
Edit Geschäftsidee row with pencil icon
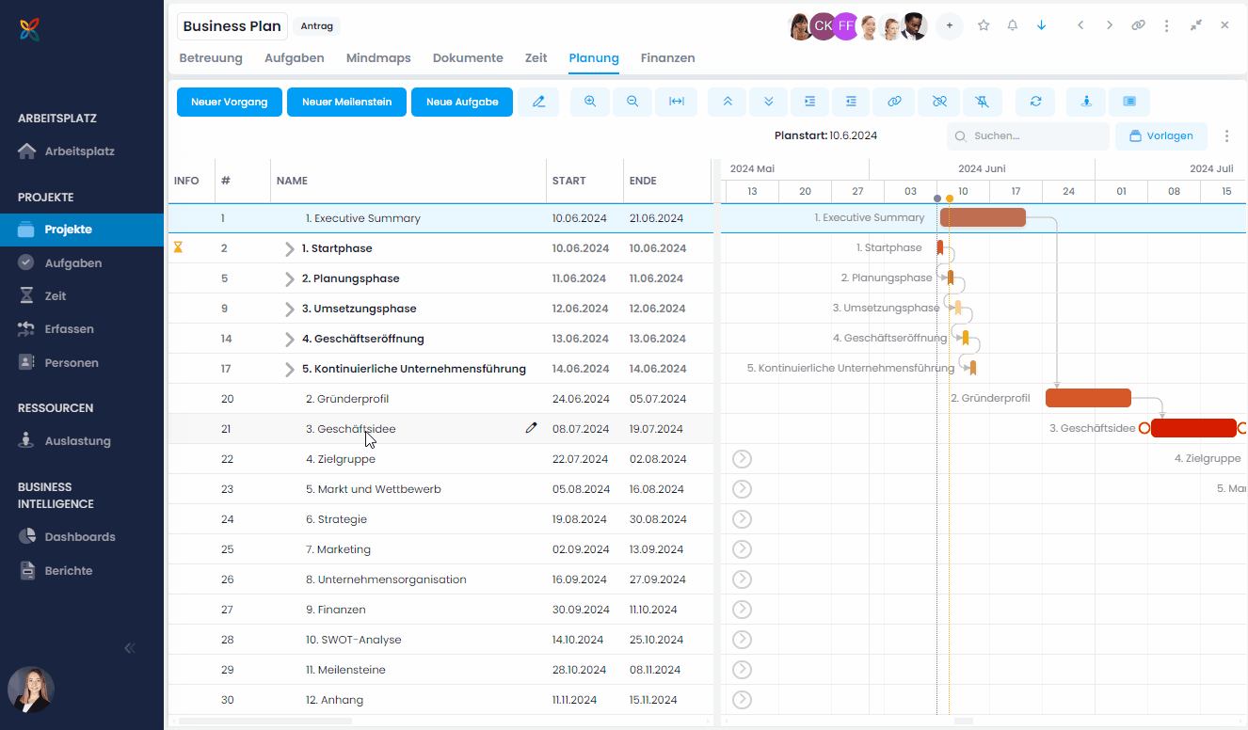click(x=532, y=428)
